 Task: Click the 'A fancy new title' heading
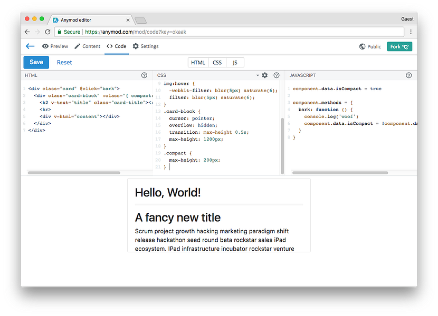pyautogui.click(x=178, y=218)
